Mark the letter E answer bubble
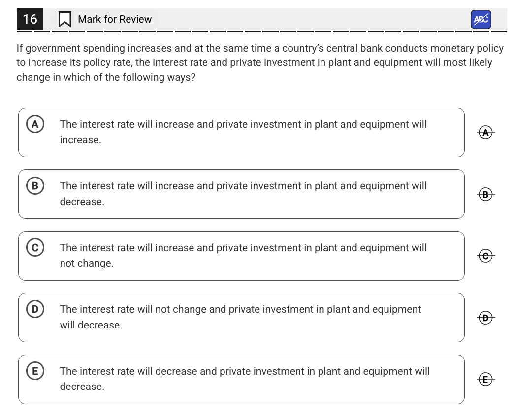Viewport: 513px width, 417px height. pos(35,371)
